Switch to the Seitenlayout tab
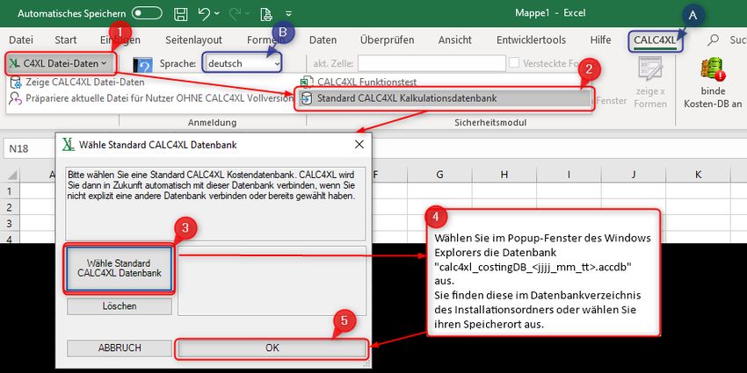 193,40
